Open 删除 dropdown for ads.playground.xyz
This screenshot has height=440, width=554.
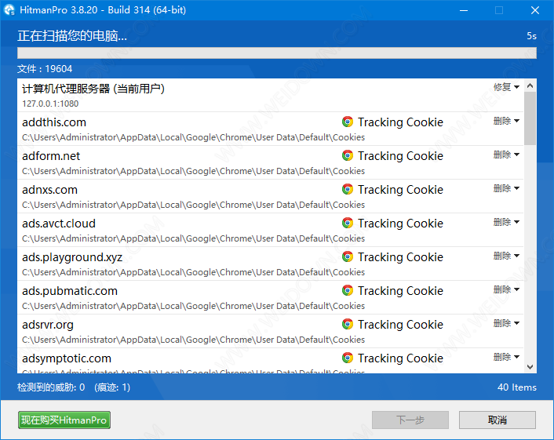(506, 256)
